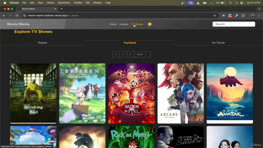Reload the page with refresh icon
This screenshot has height=148, width=263.
[17, 16]
